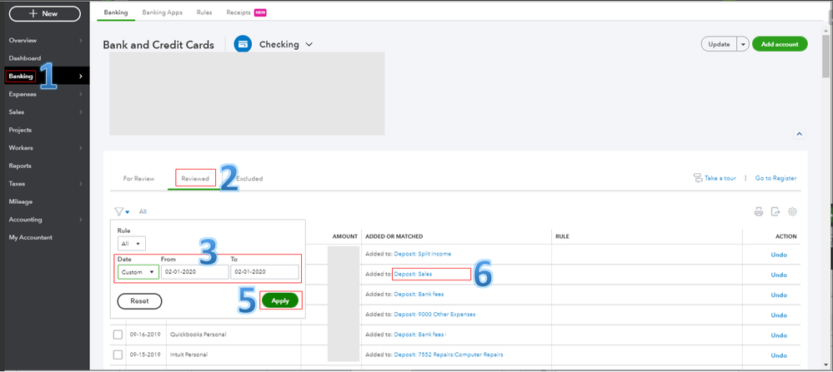Open Reports in the sidebar
The width and height of the screenshot is (833, 372).
pyautogui.click(x=20, y=166)
